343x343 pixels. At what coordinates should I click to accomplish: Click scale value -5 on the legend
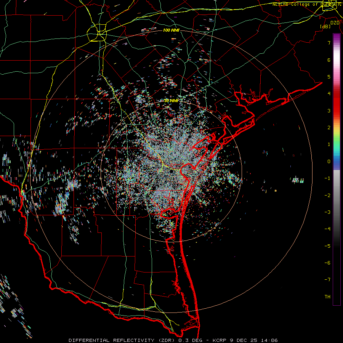[327, 246]
